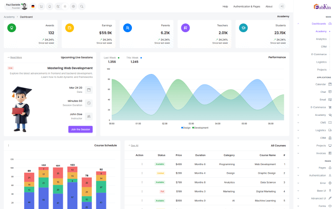The image size is (335, 209).
Task: Open the See All courses link
Action: pyautogui.click(x=134, y=145)
